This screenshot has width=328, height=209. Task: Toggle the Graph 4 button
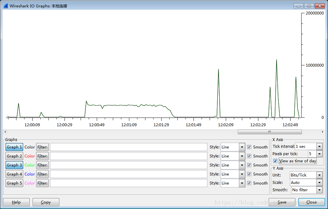[x=14, y=174]
